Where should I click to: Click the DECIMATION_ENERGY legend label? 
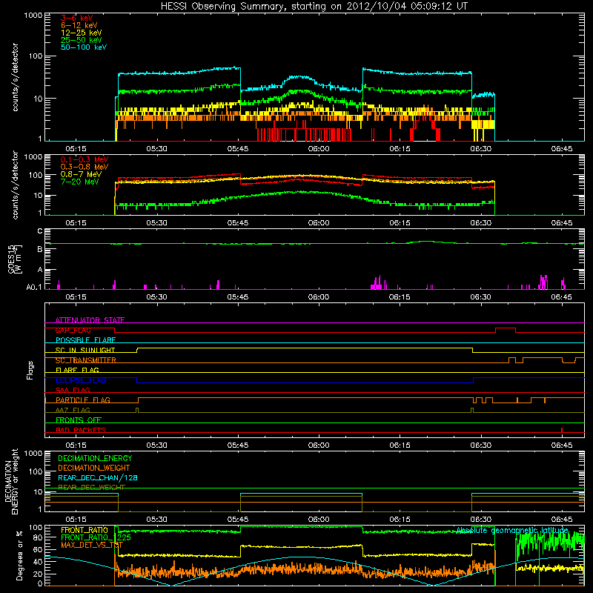coord(95,458)
